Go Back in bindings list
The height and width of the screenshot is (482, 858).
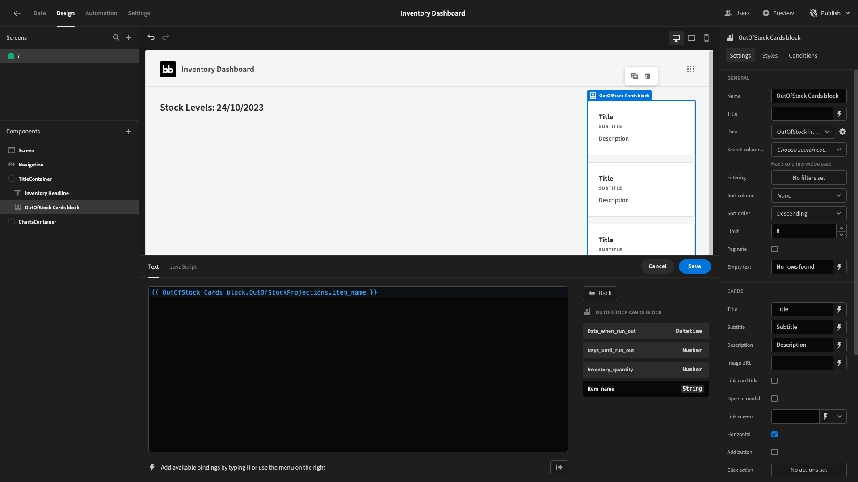[600, 293]
